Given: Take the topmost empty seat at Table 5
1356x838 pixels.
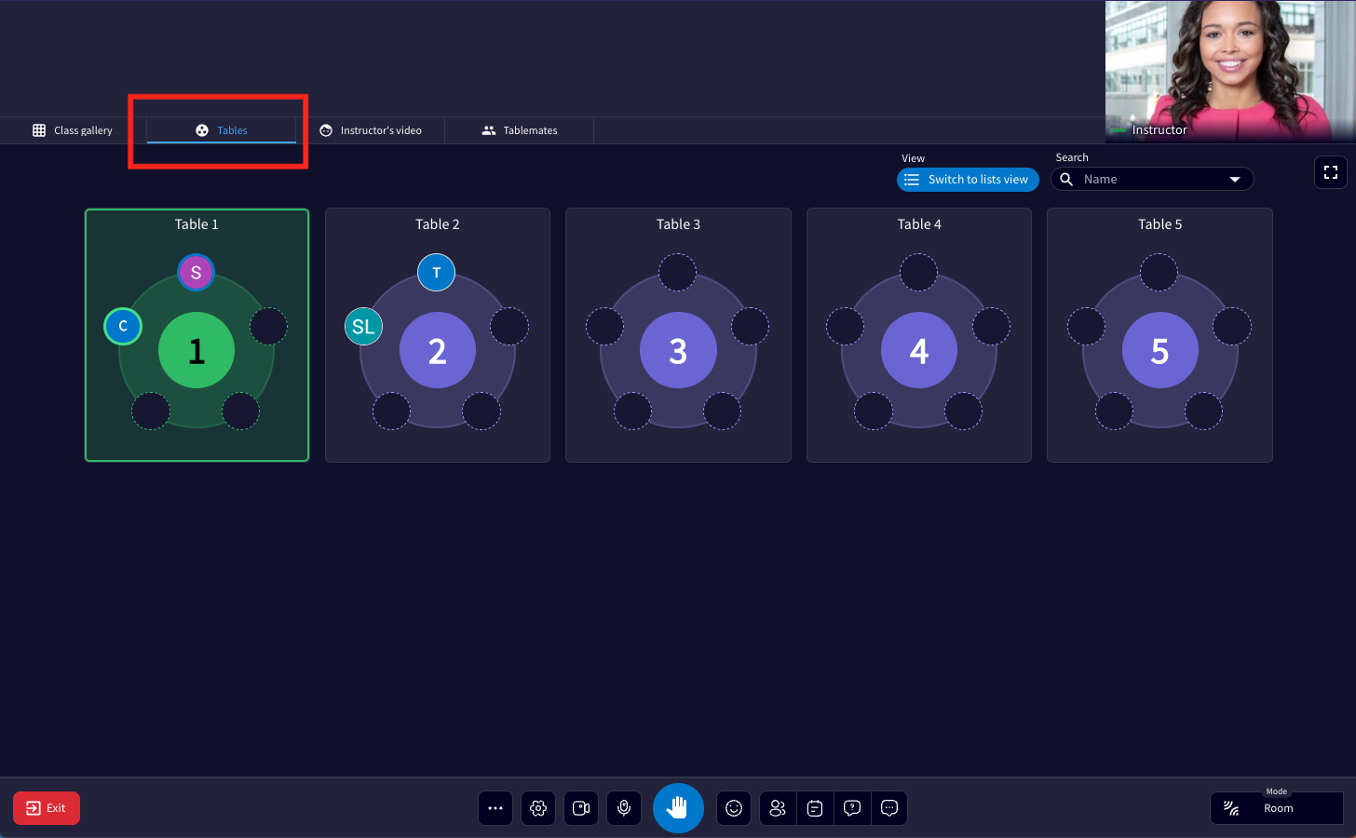Looking at the screenshot, I should 1159,273.
